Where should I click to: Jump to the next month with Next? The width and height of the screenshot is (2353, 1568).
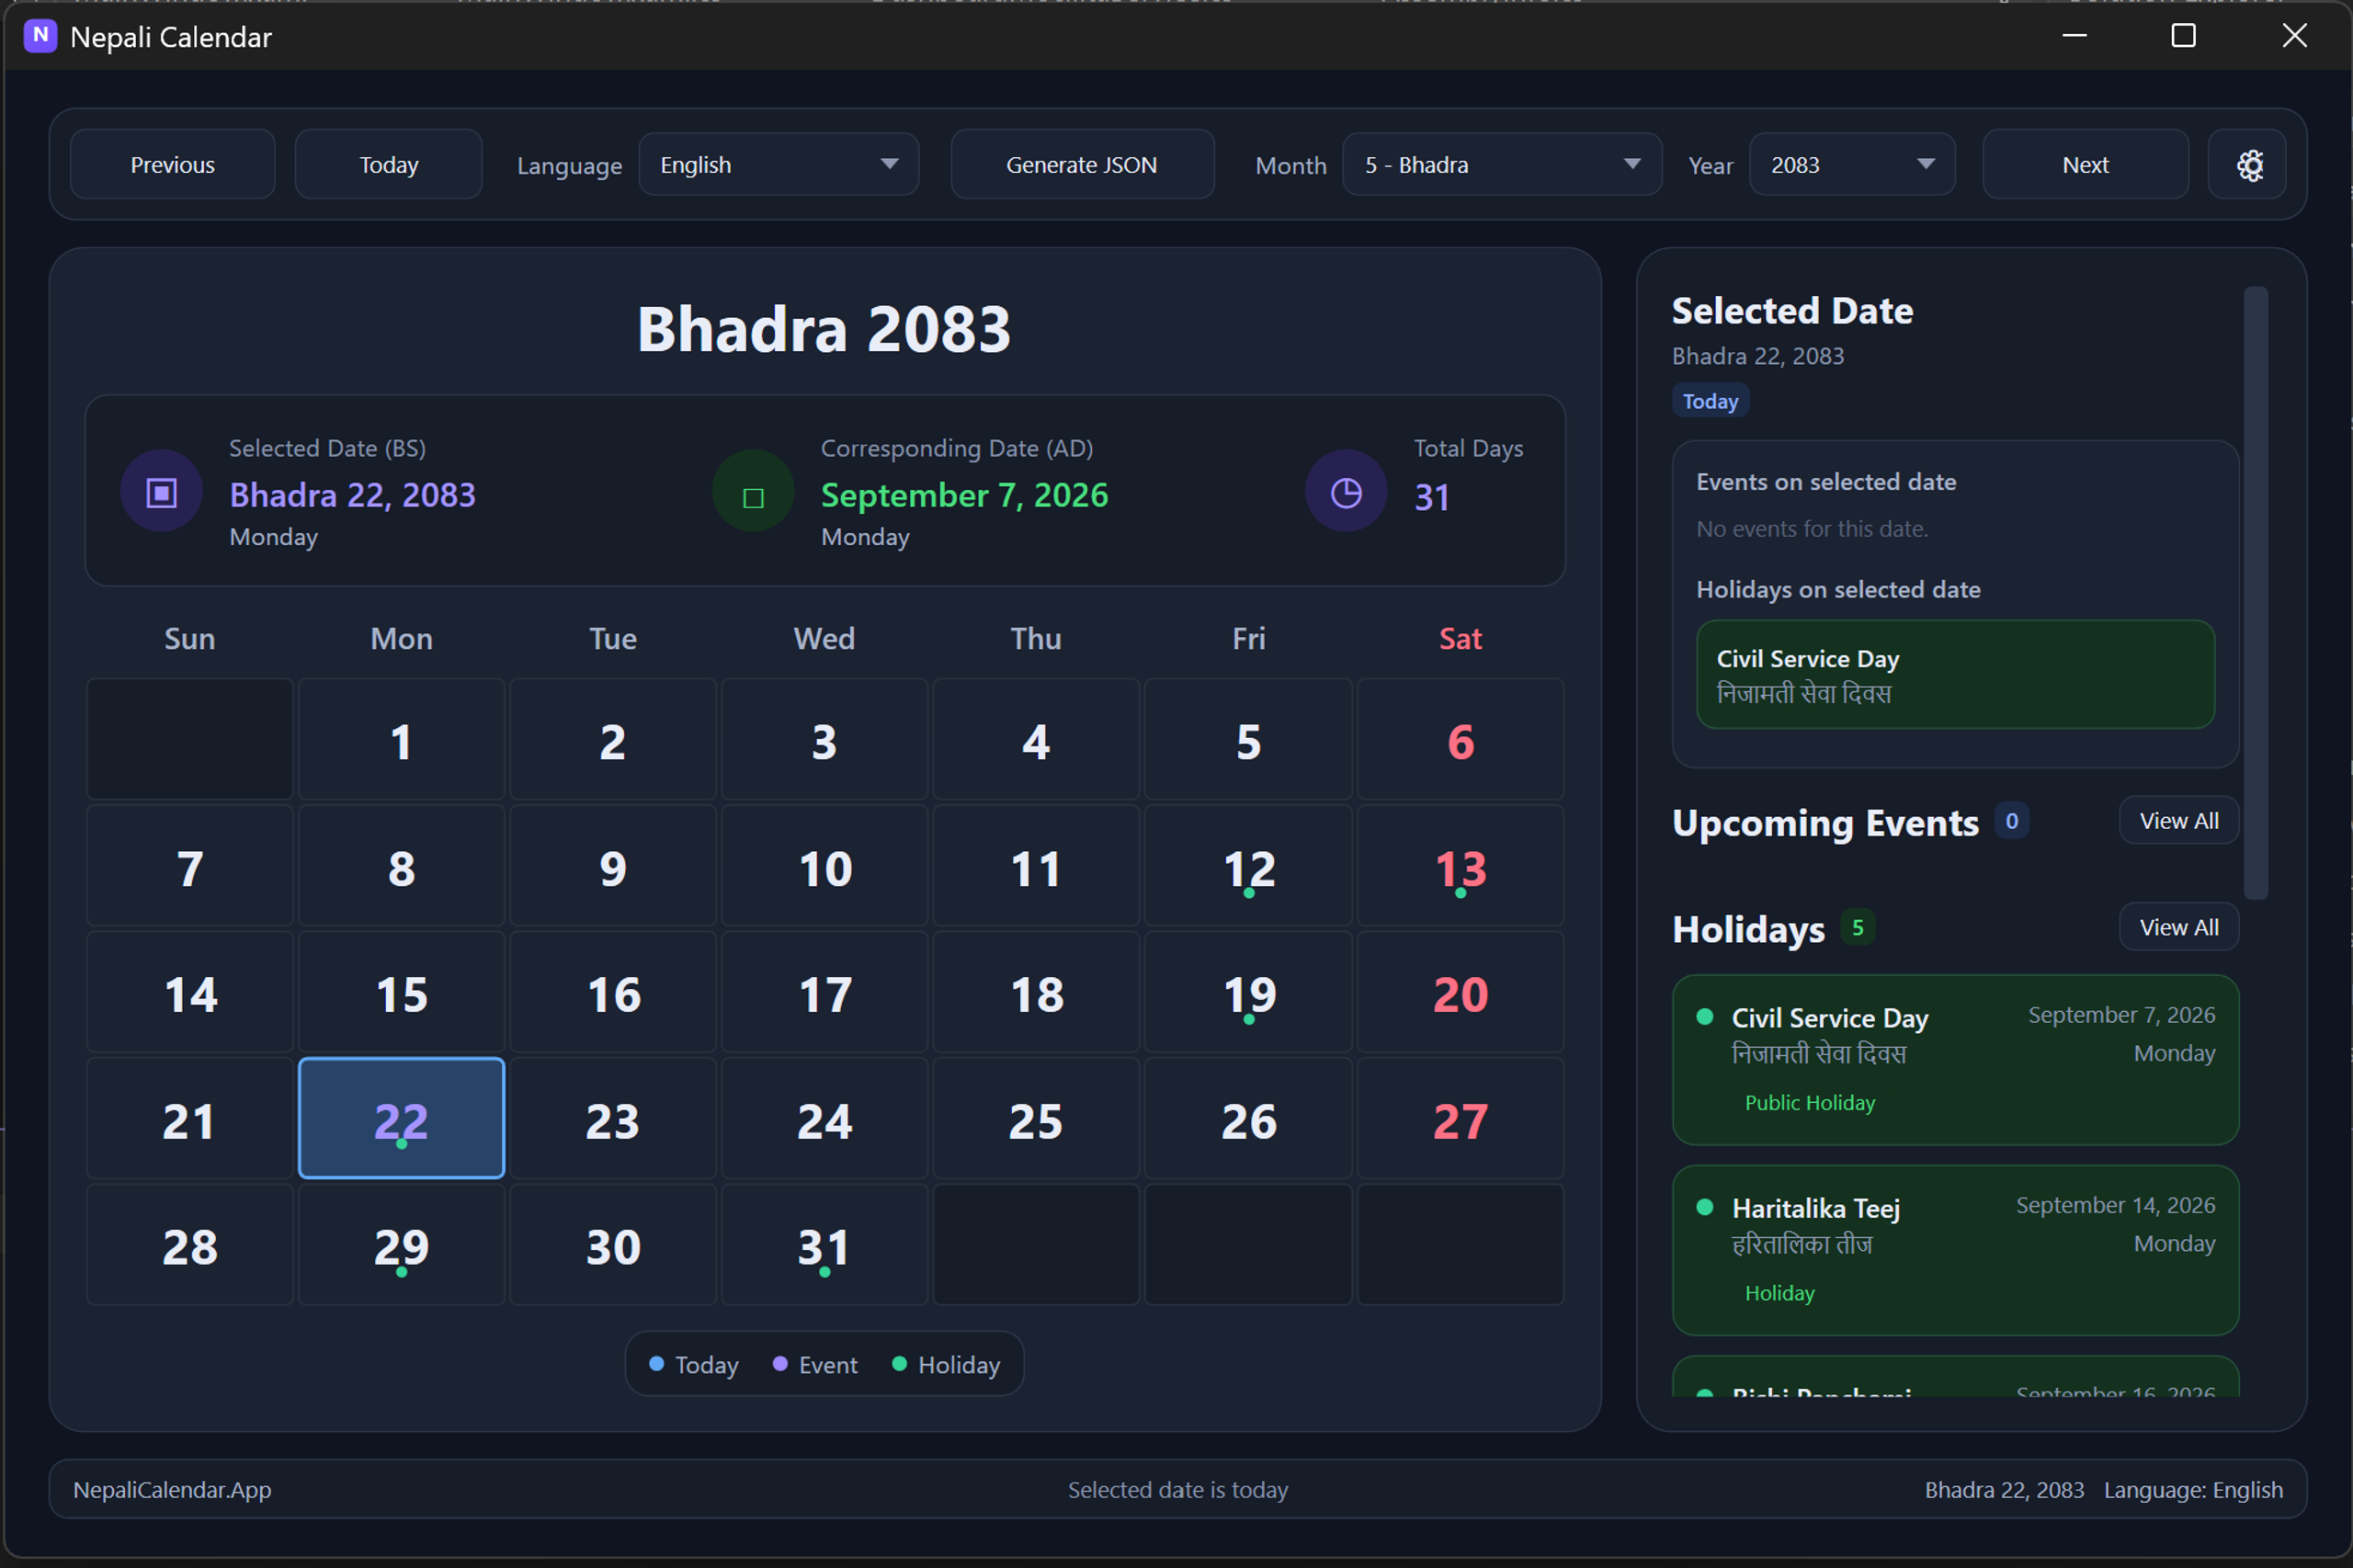click(2085, 165)
